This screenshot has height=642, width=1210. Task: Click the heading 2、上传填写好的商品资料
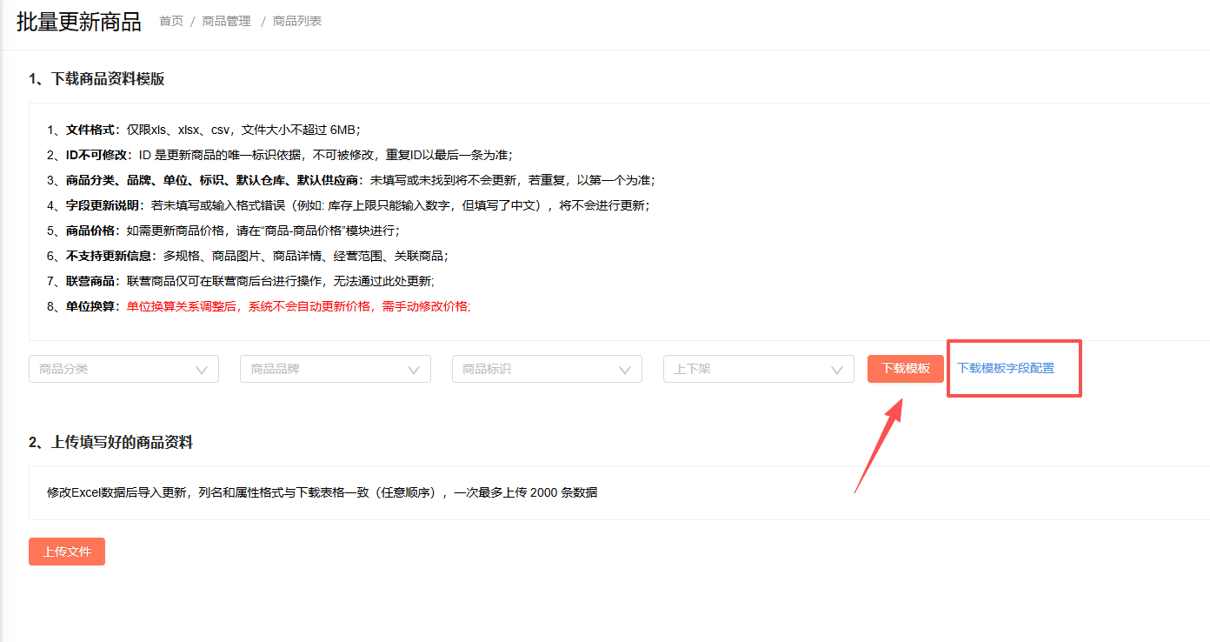[x=110, y=442]
